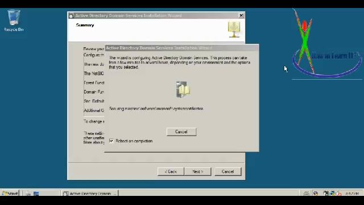Image resolution: width=364 pixels, height=205 pixels.
Task: Click the Next button in Summary wizard
Action: tap(197, 171)
